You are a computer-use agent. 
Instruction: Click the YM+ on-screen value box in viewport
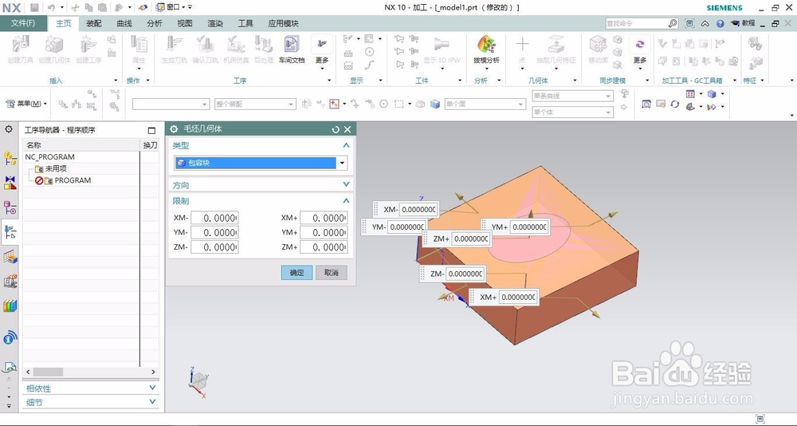point(529,227)
